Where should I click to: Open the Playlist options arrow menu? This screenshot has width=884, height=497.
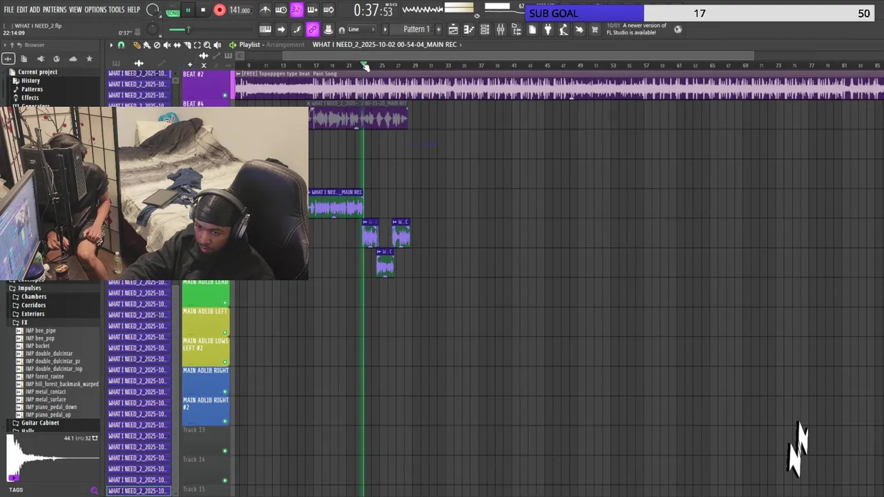click(110, 45)
